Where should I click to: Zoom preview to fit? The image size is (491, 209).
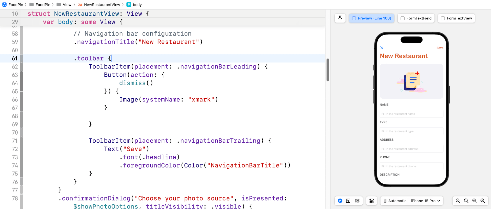(x=474, y=201)
